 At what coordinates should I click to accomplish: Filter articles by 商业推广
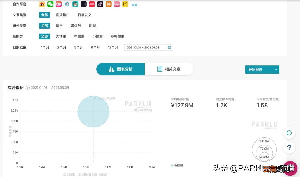tap(62, 15)
